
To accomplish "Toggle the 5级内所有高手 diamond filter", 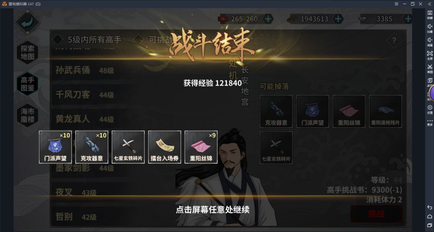I will (x=57, y=40).
